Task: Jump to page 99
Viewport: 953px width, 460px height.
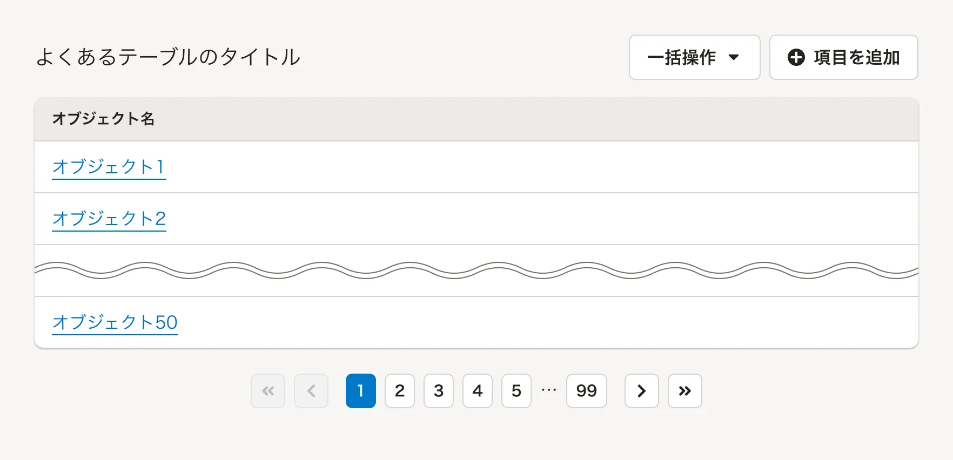Action: (586, 391)
